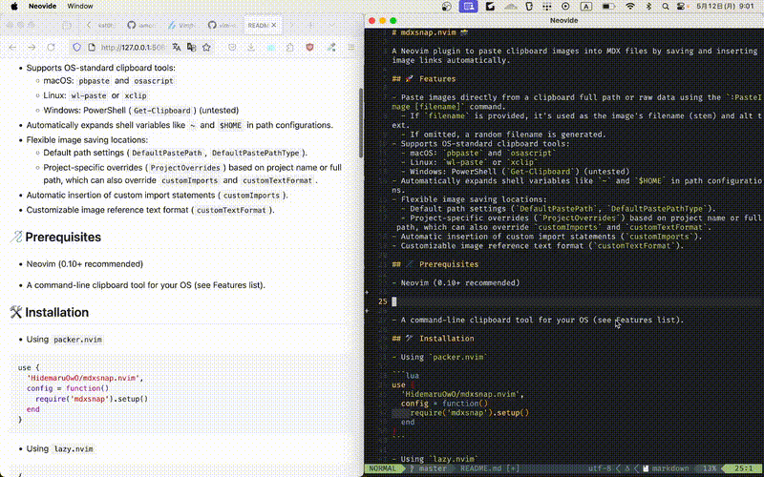Click the Prerequisites heading in browser preview

pos(63,237)
